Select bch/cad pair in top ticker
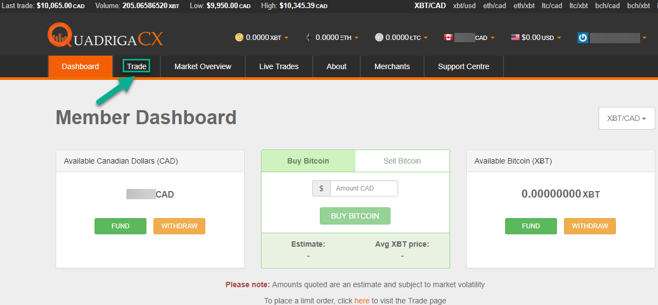658x305 pixels. tap(608, 5)
